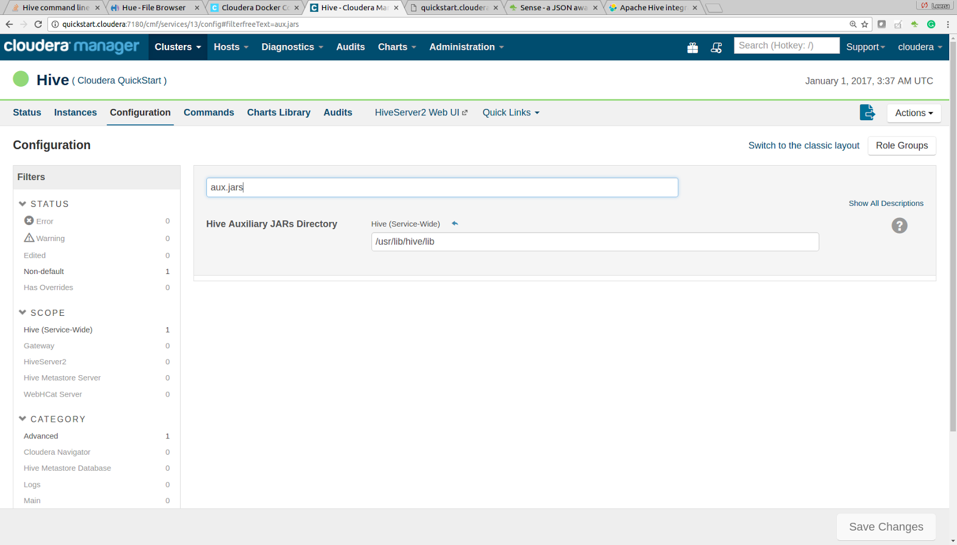Click the Role Groups button
The image size is (957, 545).
pos(902,145)
